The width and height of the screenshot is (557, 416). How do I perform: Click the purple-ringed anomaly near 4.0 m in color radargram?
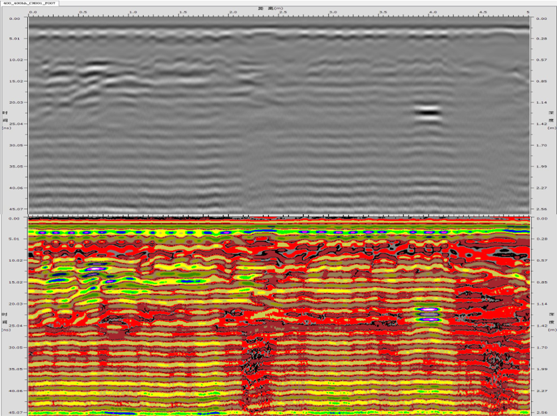coord(429,310)
